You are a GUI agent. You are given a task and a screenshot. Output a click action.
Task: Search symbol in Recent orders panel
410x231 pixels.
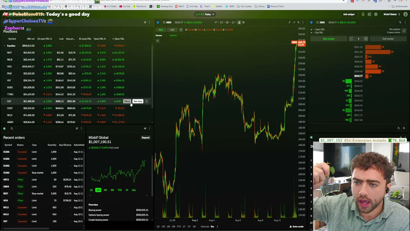12,129
